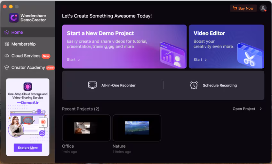Screen dimensions: 272x164
Task: Click the yellow minimize window button
Action: 11,7
